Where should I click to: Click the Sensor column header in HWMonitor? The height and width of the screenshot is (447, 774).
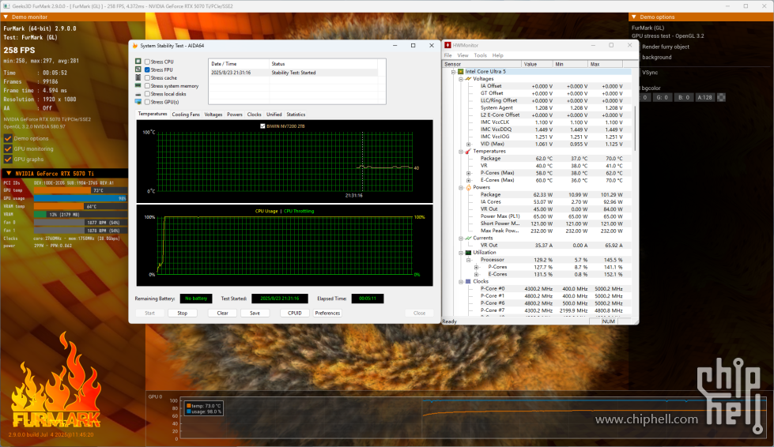coord(481,64)
